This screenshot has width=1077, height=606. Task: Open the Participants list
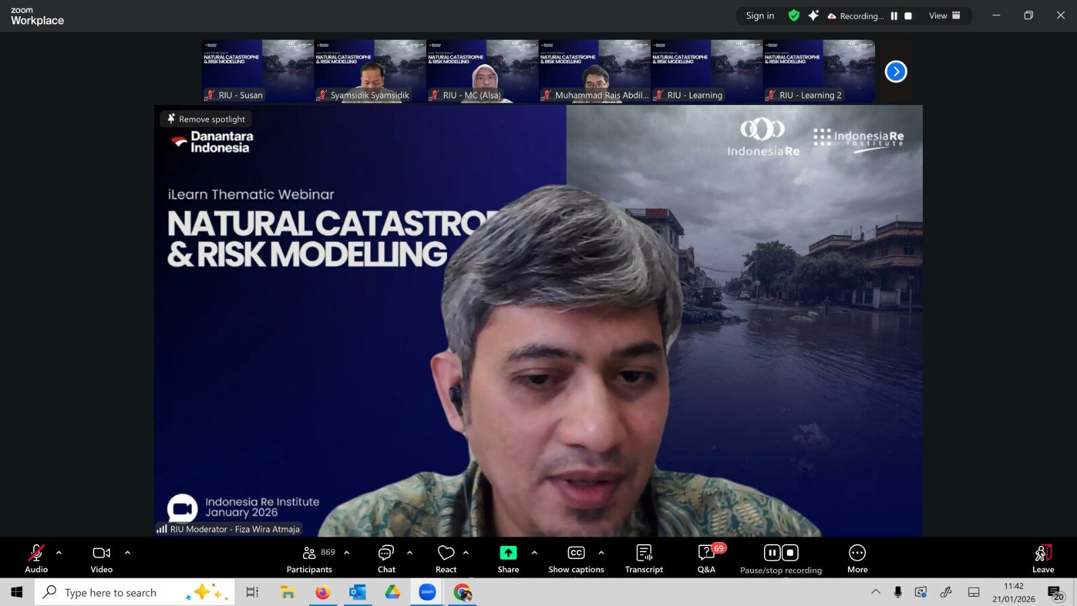[x=309, y=559]
